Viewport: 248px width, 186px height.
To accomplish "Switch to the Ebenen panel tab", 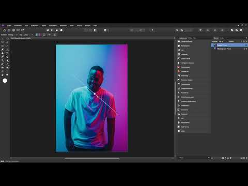I will point(216,38).
